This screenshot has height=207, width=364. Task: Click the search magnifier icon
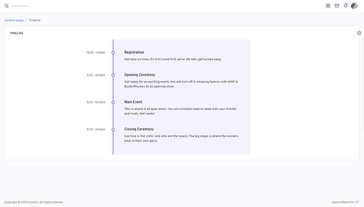pyautogui.click(x=6, y=6)
